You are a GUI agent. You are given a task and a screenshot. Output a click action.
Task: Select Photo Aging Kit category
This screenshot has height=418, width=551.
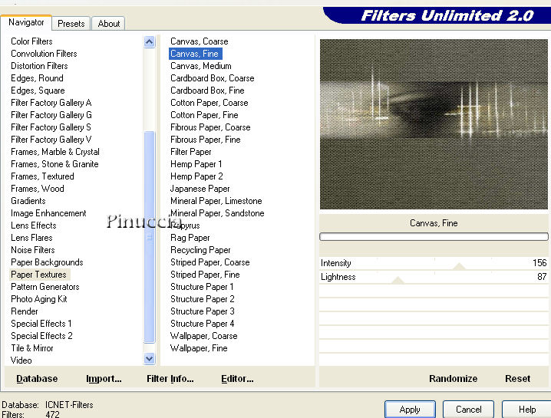click(x=38, y=299)
